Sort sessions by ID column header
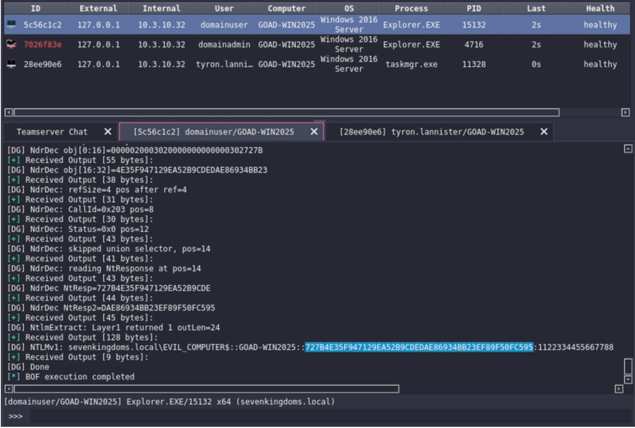 coord(35,8)
